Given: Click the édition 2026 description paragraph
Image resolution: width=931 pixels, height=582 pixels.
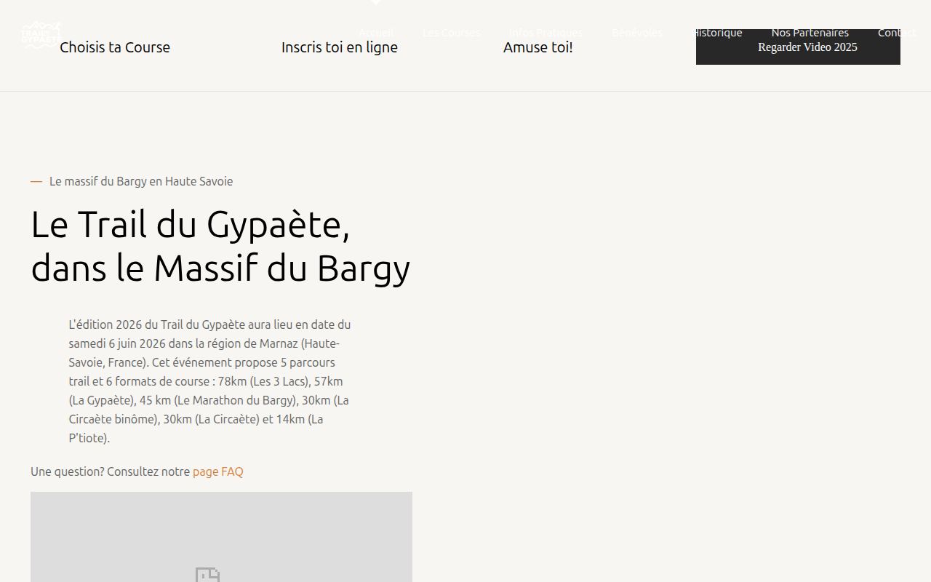Looking at the screenshot, I should pyautogui.click(x=211, y=381).
